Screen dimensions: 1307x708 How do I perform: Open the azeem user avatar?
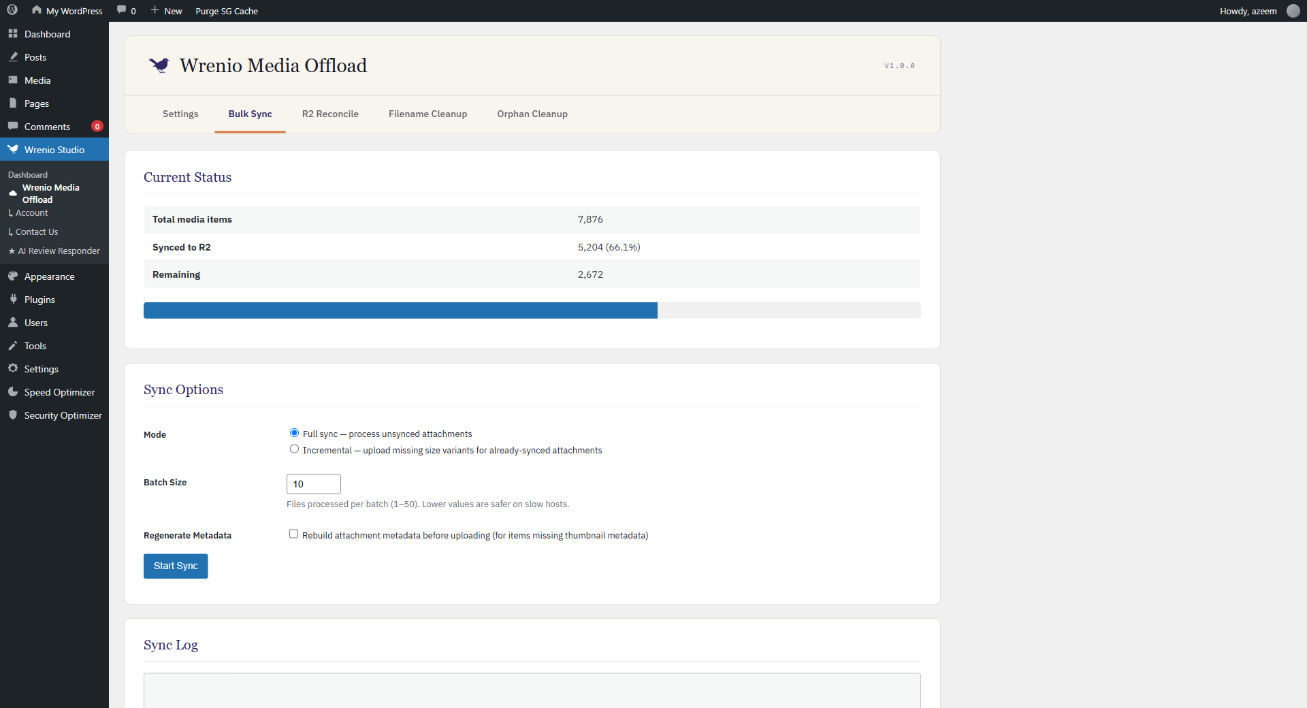pos(1293,11)
